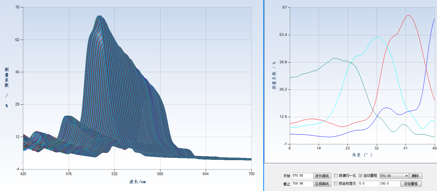Enable the 数据归一化 checkbox
This screenshot has height=191, width=437.
click(x=336, y=176)
